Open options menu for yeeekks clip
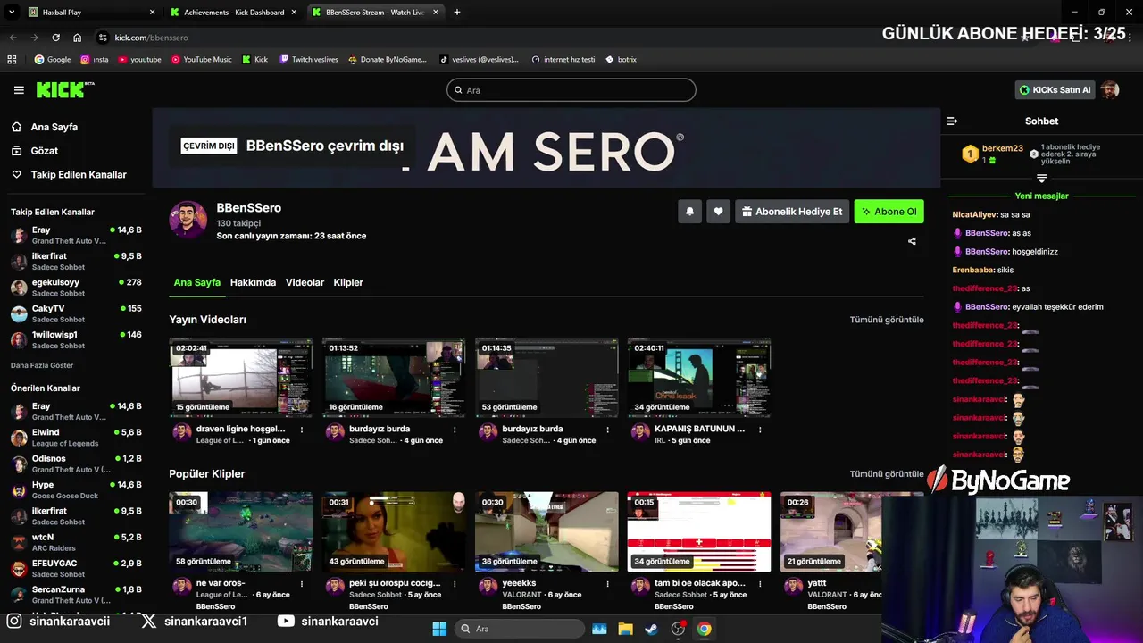Screen dimensions: 1143x643 [x=607, y=584]
